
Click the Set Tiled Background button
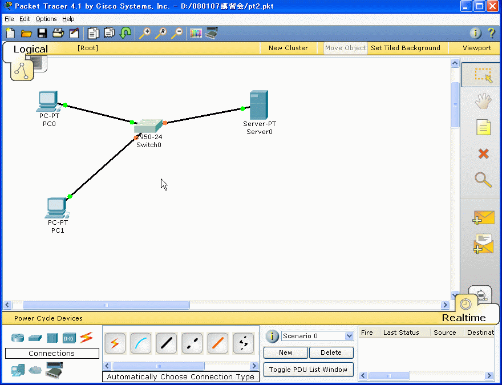click(x=406, y=48)
